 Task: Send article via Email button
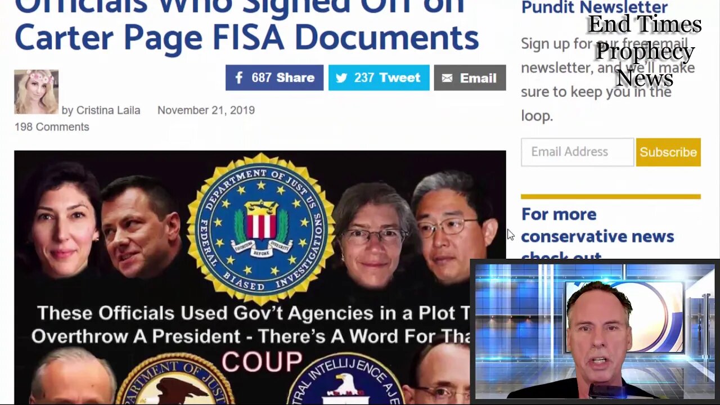[470, 78]
